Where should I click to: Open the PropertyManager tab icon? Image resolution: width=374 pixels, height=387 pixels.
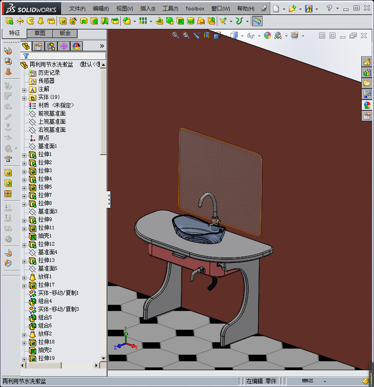pyautogui.click(x=38, y=46)
